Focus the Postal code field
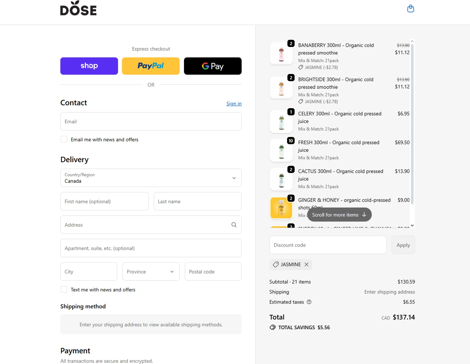This screenshot has height=364, width=470. [x=213, y=271]
